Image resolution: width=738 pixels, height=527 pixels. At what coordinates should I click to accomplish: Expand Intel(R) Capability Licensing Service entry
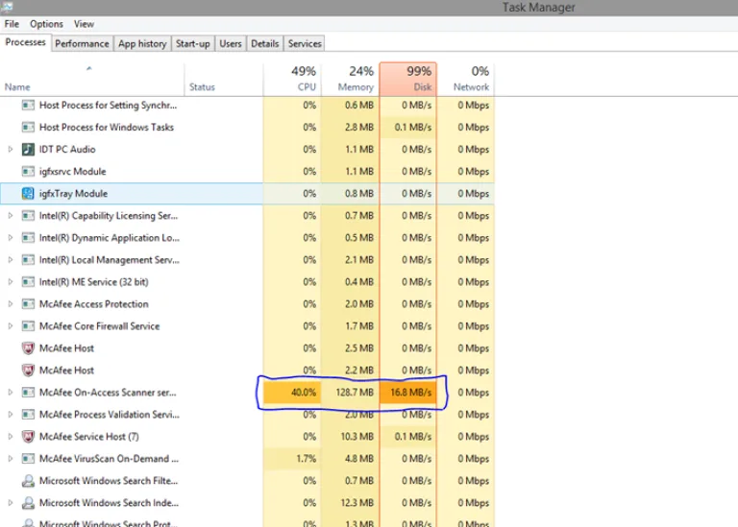[11, 216]
